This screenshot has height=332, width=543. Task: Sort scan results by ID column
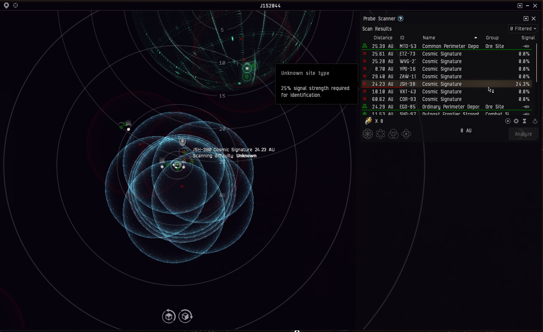point(402,38)
